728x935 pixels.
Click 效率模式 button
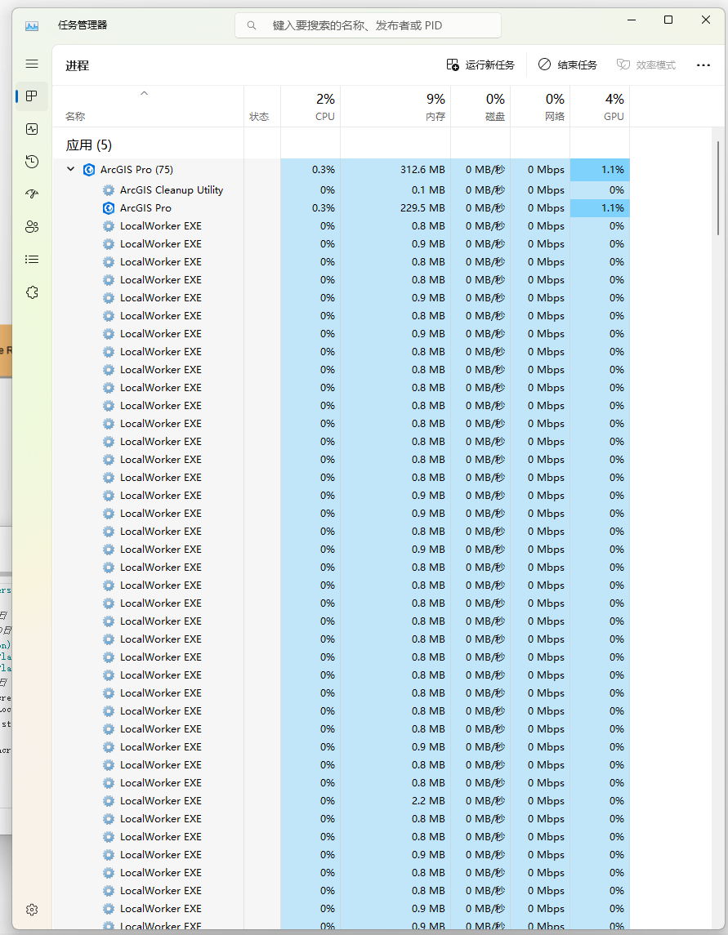coord(646,65)
